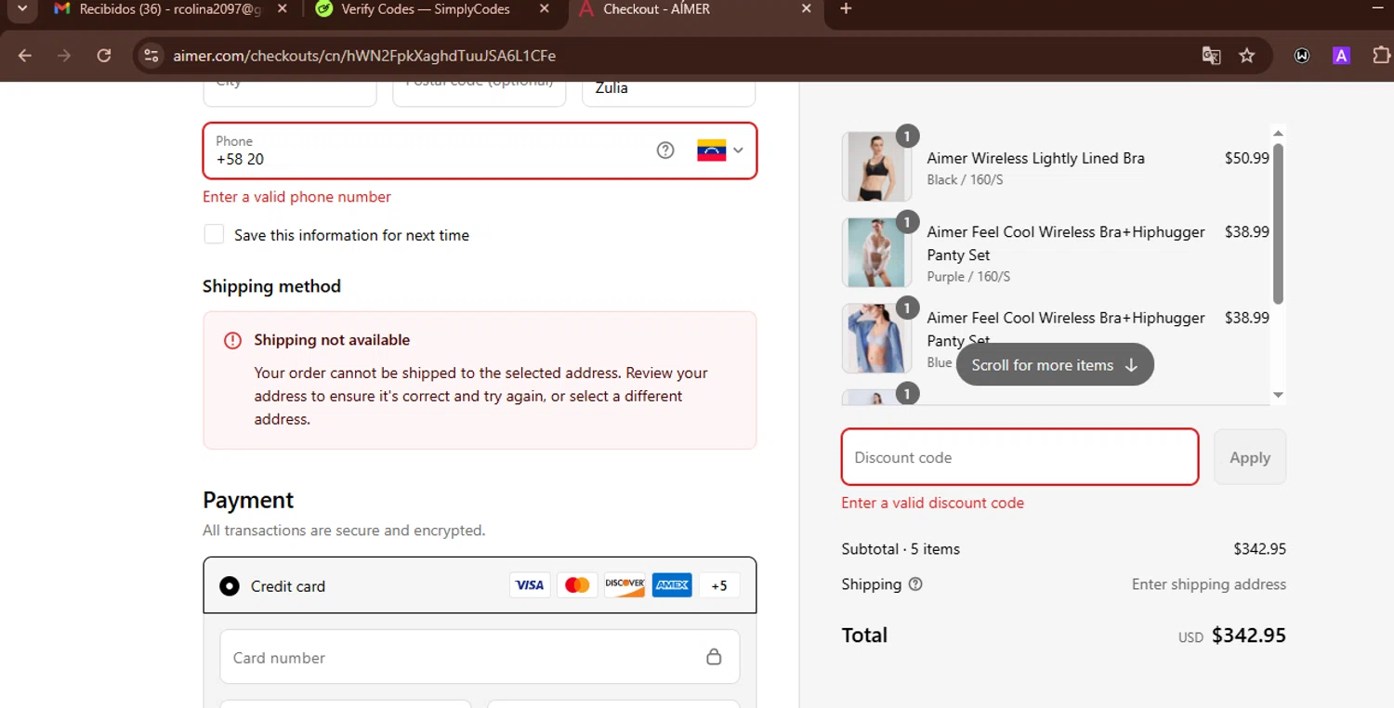
Task: View site information icon in address bar
Action: [x=151, y=56]
